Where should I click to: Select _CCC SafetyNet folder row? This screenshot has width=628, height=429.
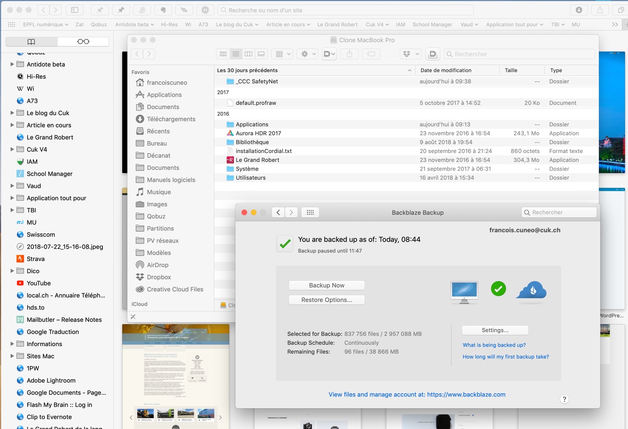[406, 81]
